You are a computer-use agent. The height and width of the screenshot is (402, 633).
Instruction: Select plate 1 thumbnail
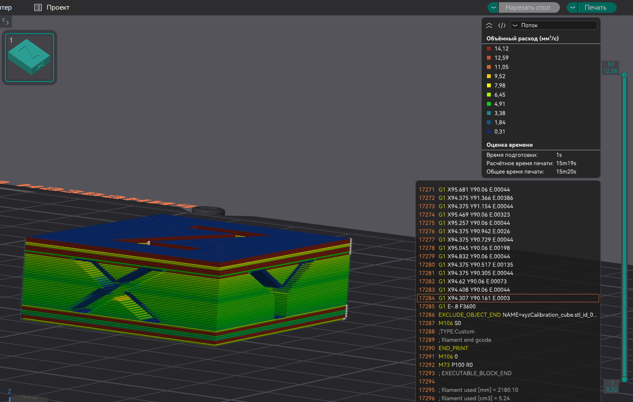point(29,58)
